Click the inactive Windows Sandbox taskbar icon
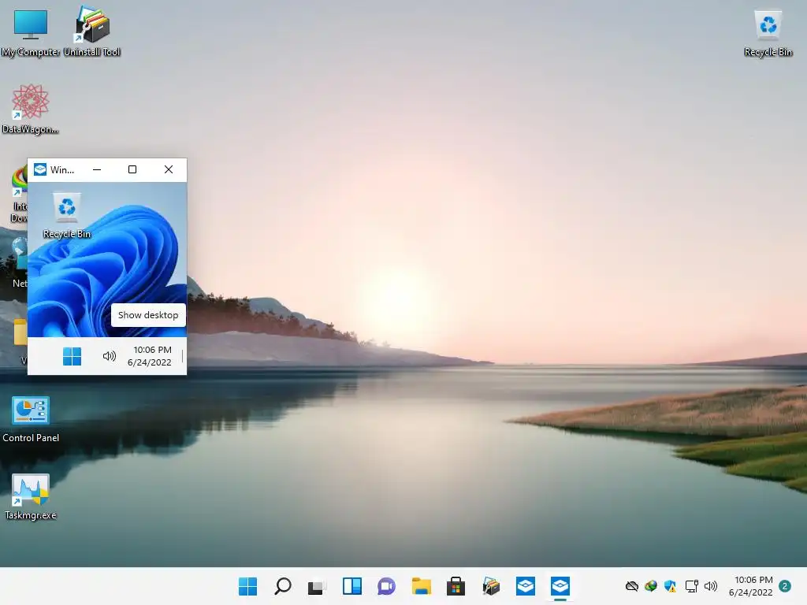807x605 pixels. pyautogui.click(x=526, y=586)
